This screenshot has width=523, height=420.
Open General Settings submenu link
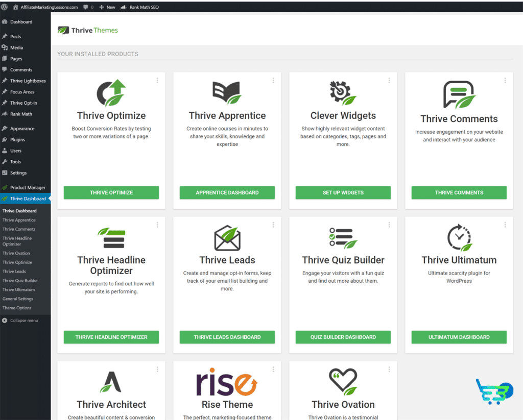[18, 299]
